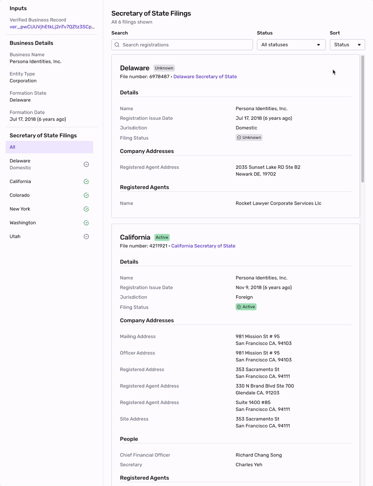Select Delaware Domestic in the sidebar
This screenshot has height=486, width=373.
tap(49, 164)
